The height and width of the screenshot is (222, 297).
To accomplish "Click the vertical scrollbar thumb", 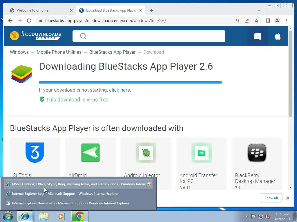I will 290,74.
